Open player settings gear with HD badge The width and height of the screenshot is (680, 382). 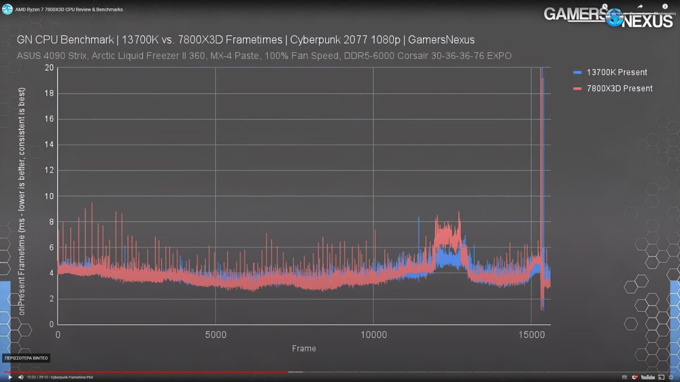[x=635, y=377]
